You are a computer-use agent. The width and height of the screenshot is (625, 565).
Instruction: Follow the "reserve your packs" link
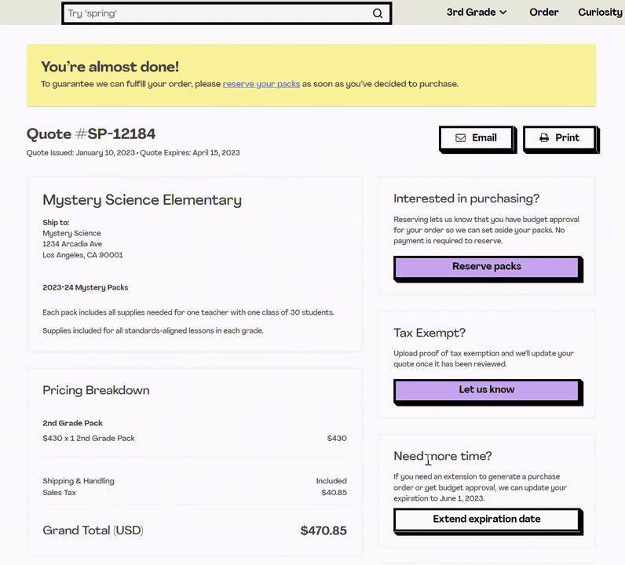(261, 84)
